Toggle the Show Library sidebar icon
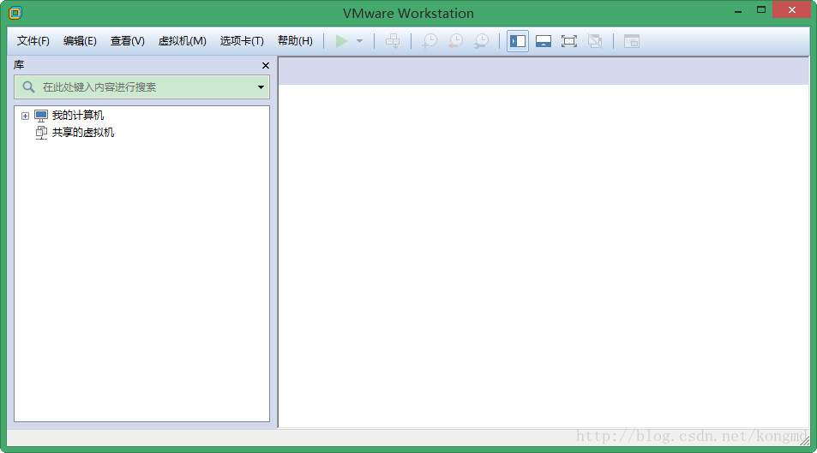 pyautogui.click(x=518, y=41)
